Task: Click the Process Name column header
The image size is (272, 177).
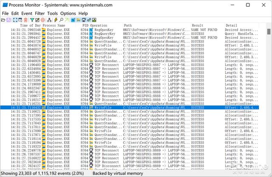Action: [54, 25]
